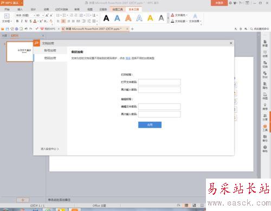Select the black WordArt style A
271x211 pixels.
(106, 18)
